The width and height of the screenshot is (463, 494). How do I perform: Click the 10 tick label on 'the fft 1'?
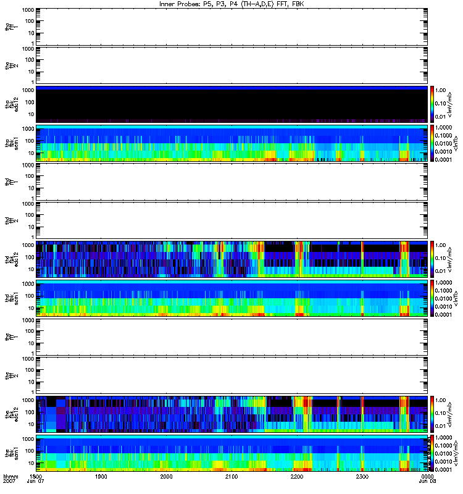pos(31,343)
